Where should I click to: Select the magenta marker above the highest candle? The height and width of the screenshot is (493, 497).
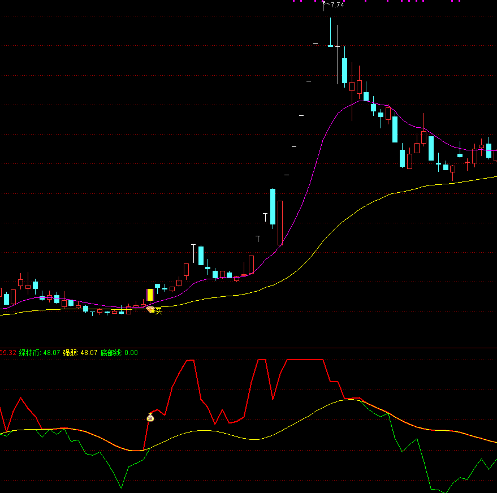pos(323,2)
